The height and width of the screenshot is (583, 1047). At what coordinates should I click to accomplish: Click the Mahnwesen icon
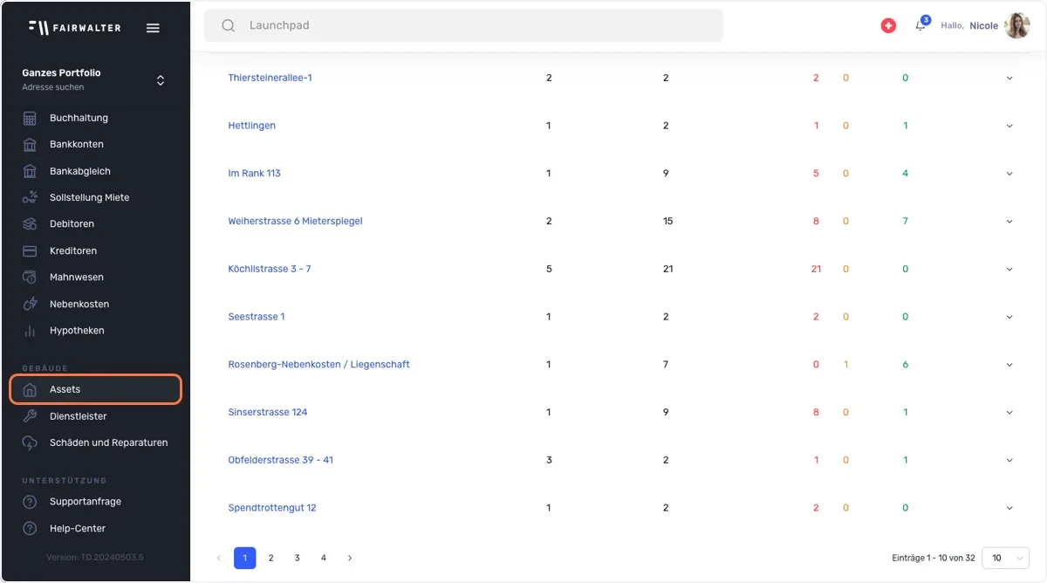[x=30, y=278]
